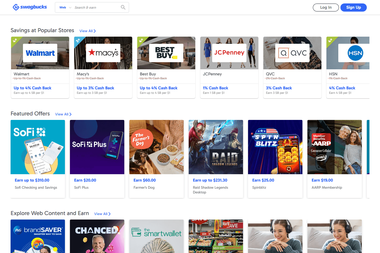Click Sofi Checking and Savings text
The height and width of the screenshot is (253, 380).
coord(36,188)
